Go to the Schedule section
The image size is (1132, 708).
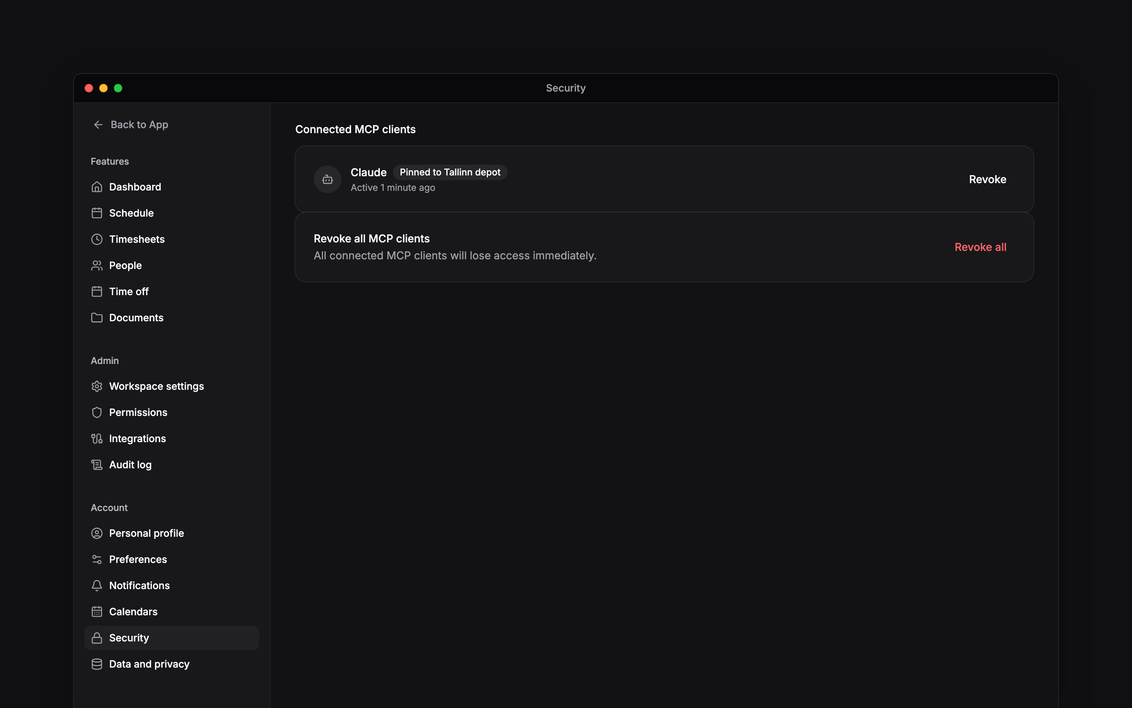(x=171, y=213)
